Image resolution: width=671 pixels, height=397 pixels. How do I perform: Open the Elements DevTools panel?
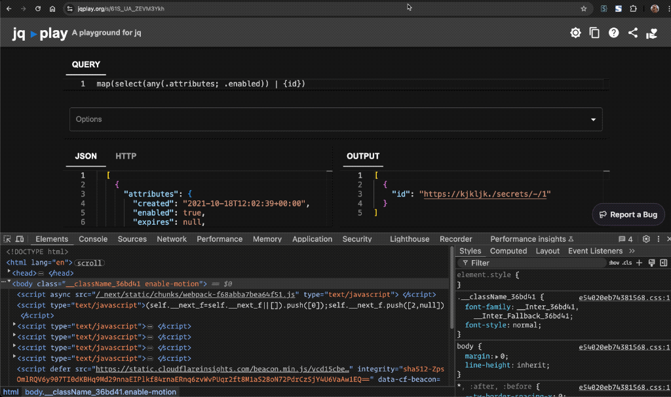click(x=52, y=239)
